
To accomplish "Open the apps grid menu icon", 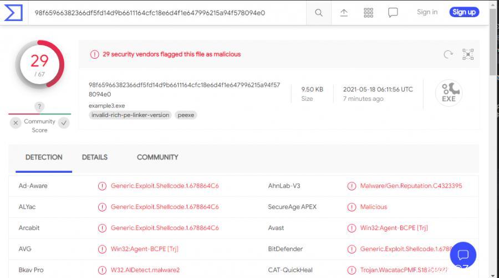I will click(x=368, y=13).
